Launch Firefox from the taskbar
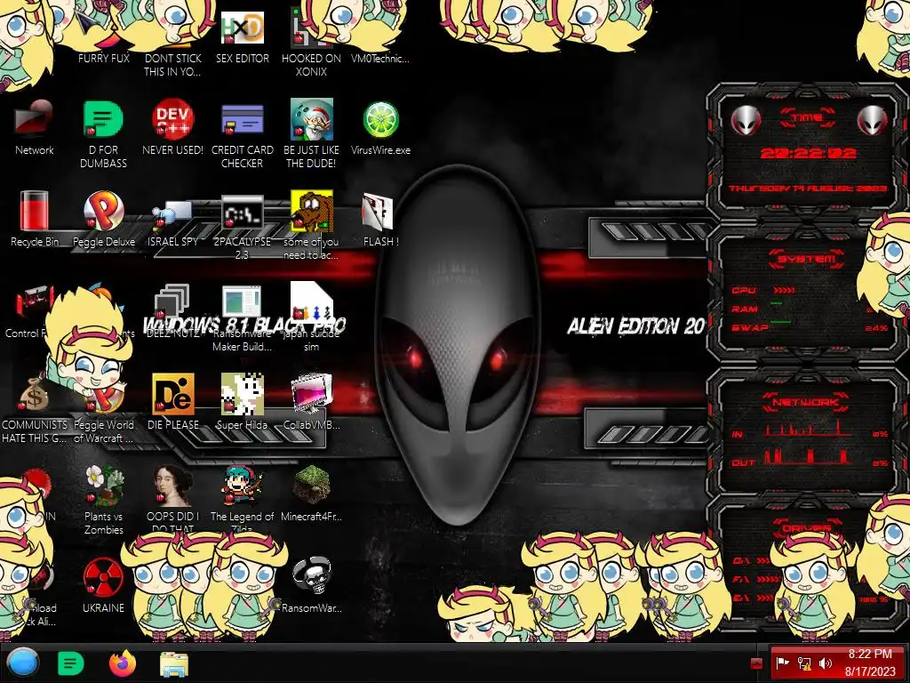This screenshot has height=683, width=910. pyautogui.click(x=123, y=663)
